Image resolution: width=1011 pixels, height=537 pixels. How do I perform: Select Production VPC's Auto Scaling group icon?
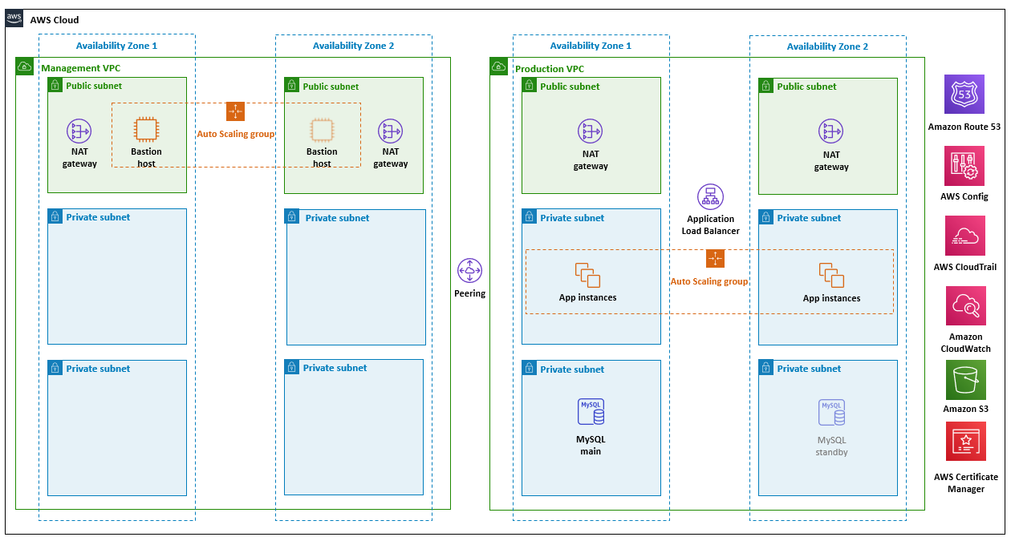click(x=715, y=259)
